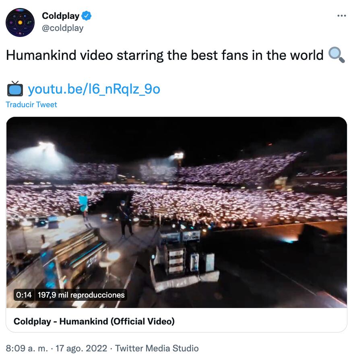Click the television emoji before the link

click(15, 88)
